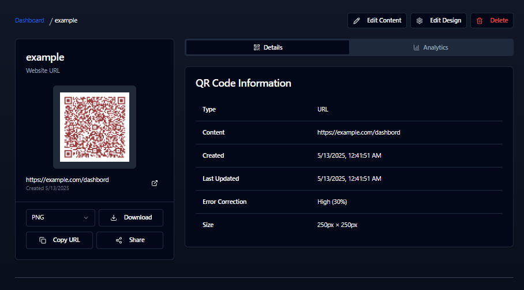Switch to the Analytics tab
The width and height of the screenshot is (524, 290).
click(431, 47)
